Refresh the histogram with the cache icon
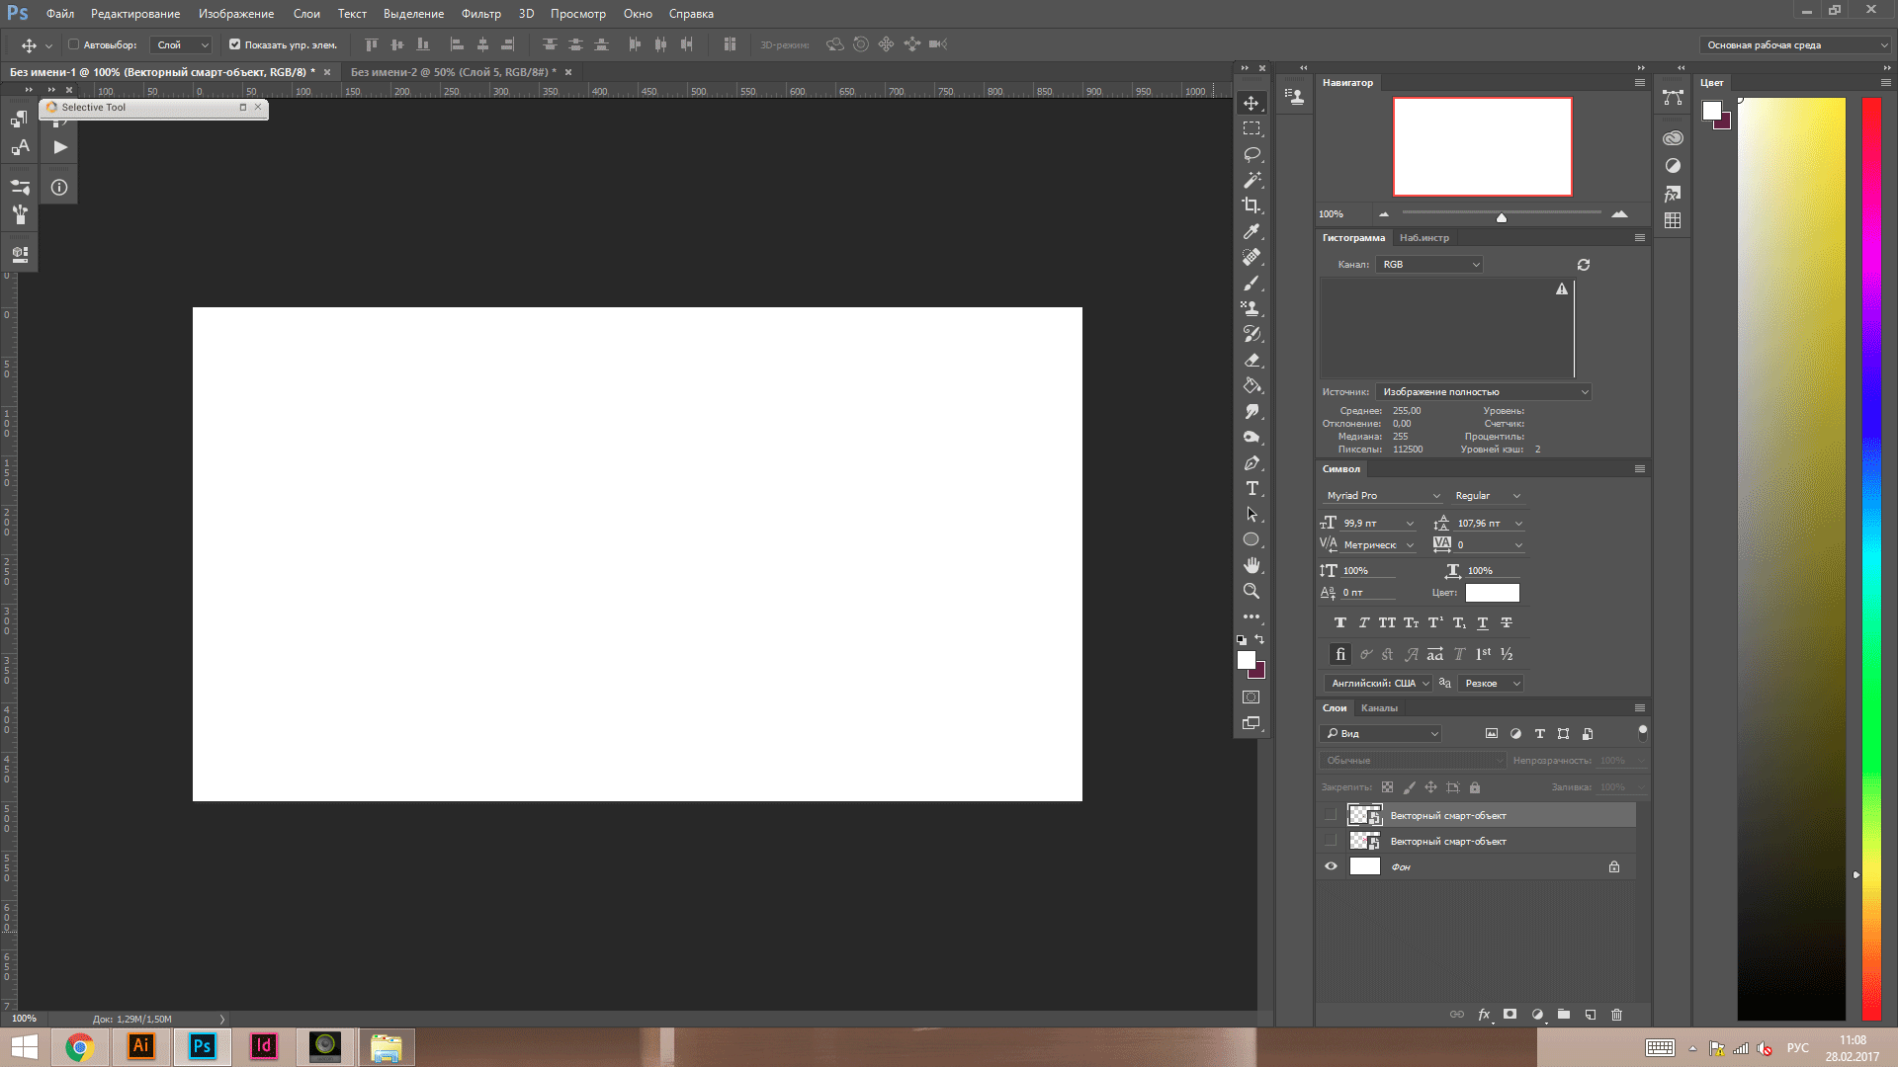Image resolution: width=1898 pixels, height=1067 pixels. (x=1584, y=265)
